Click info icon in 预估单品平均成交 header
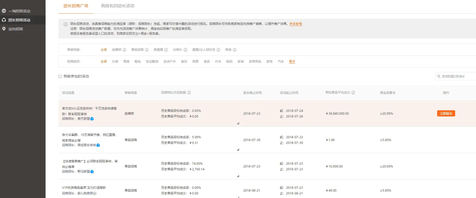This screenshot has width=476, height=198. pos(353,93)
